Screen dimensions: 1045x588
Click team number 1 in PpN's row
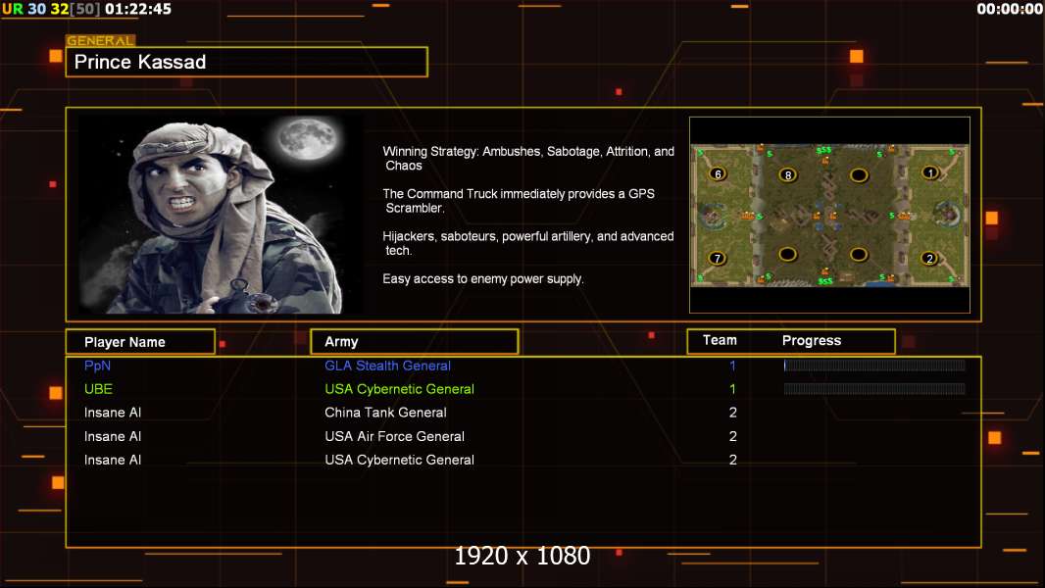tap(732, 366)
